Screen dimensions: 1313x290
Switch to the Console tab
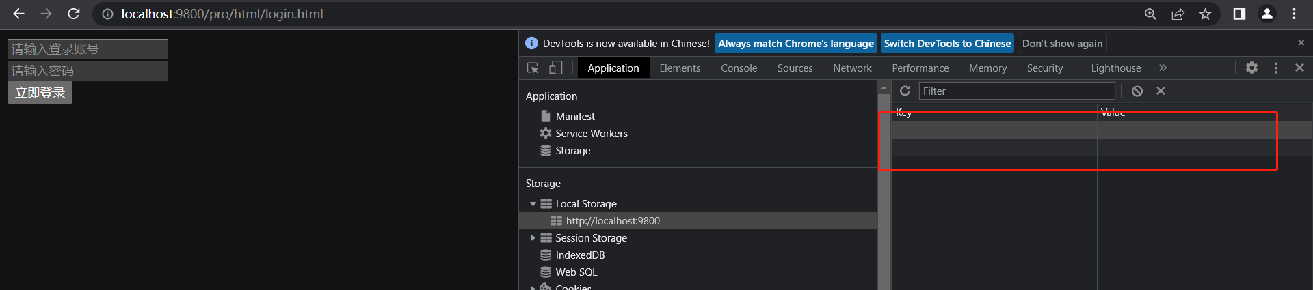[x=739, y=68]
